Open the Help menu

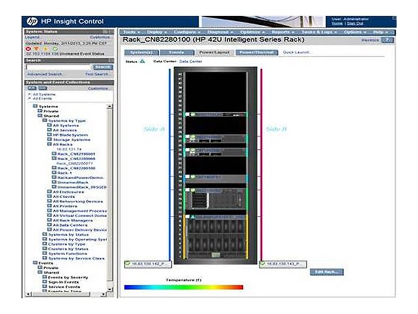point(380,32)
